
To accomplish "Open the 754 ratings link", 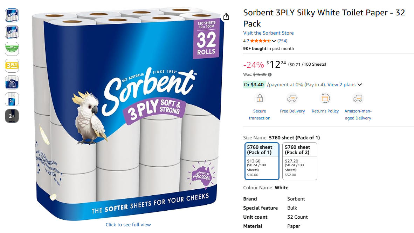I will coord(282,41).
